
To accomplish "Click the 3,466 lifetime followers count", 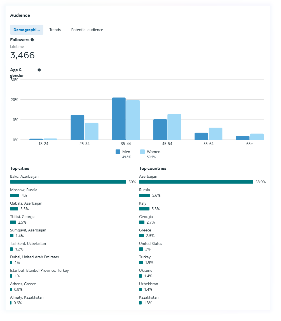I will pos(22,55).
